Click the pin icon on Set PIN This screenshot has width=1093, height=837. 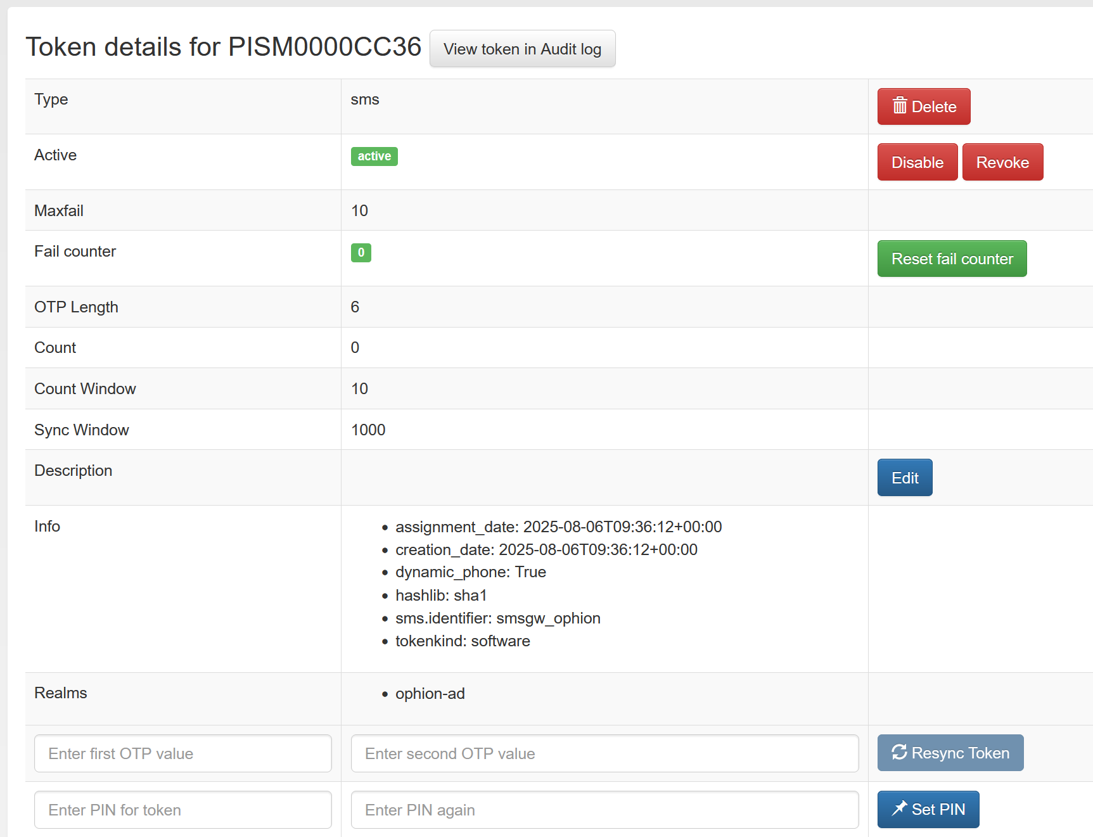[x=899, y=808]
